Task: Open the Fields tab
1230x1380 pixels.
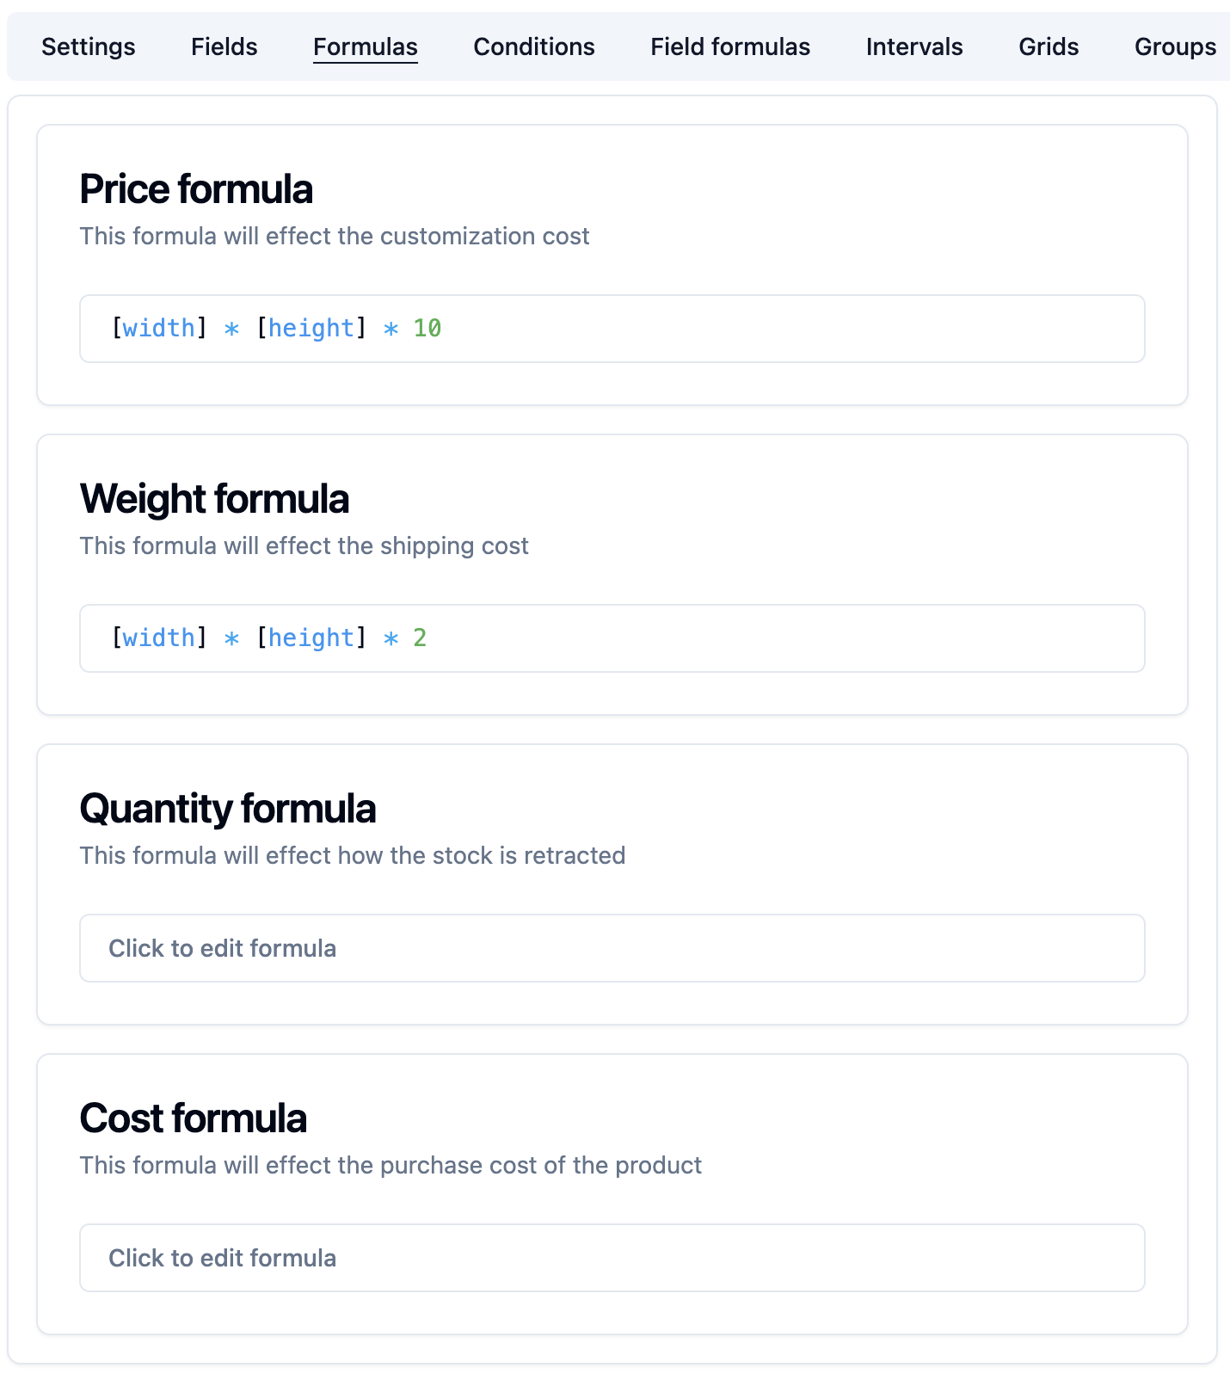Action: 224,46
